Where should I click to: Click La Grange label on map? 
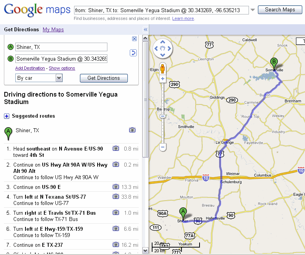click(x=225, y=142)
